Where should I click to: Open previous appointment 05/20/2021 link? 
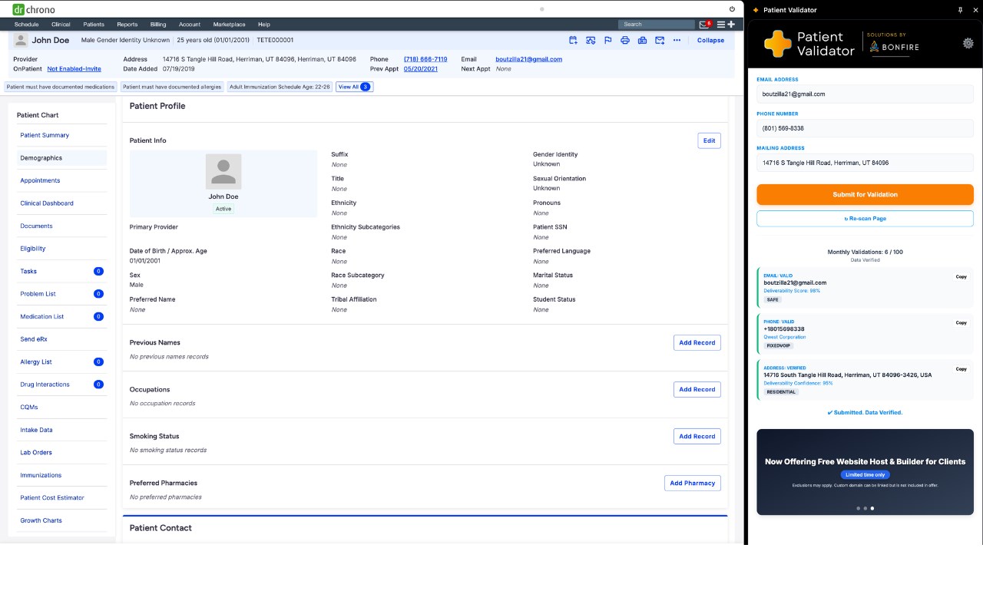tap(421, 69)
